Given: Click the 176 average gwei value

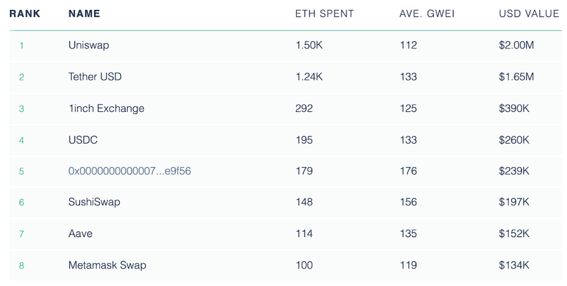Looking at the screenshot, I should (x=408, y=171).
